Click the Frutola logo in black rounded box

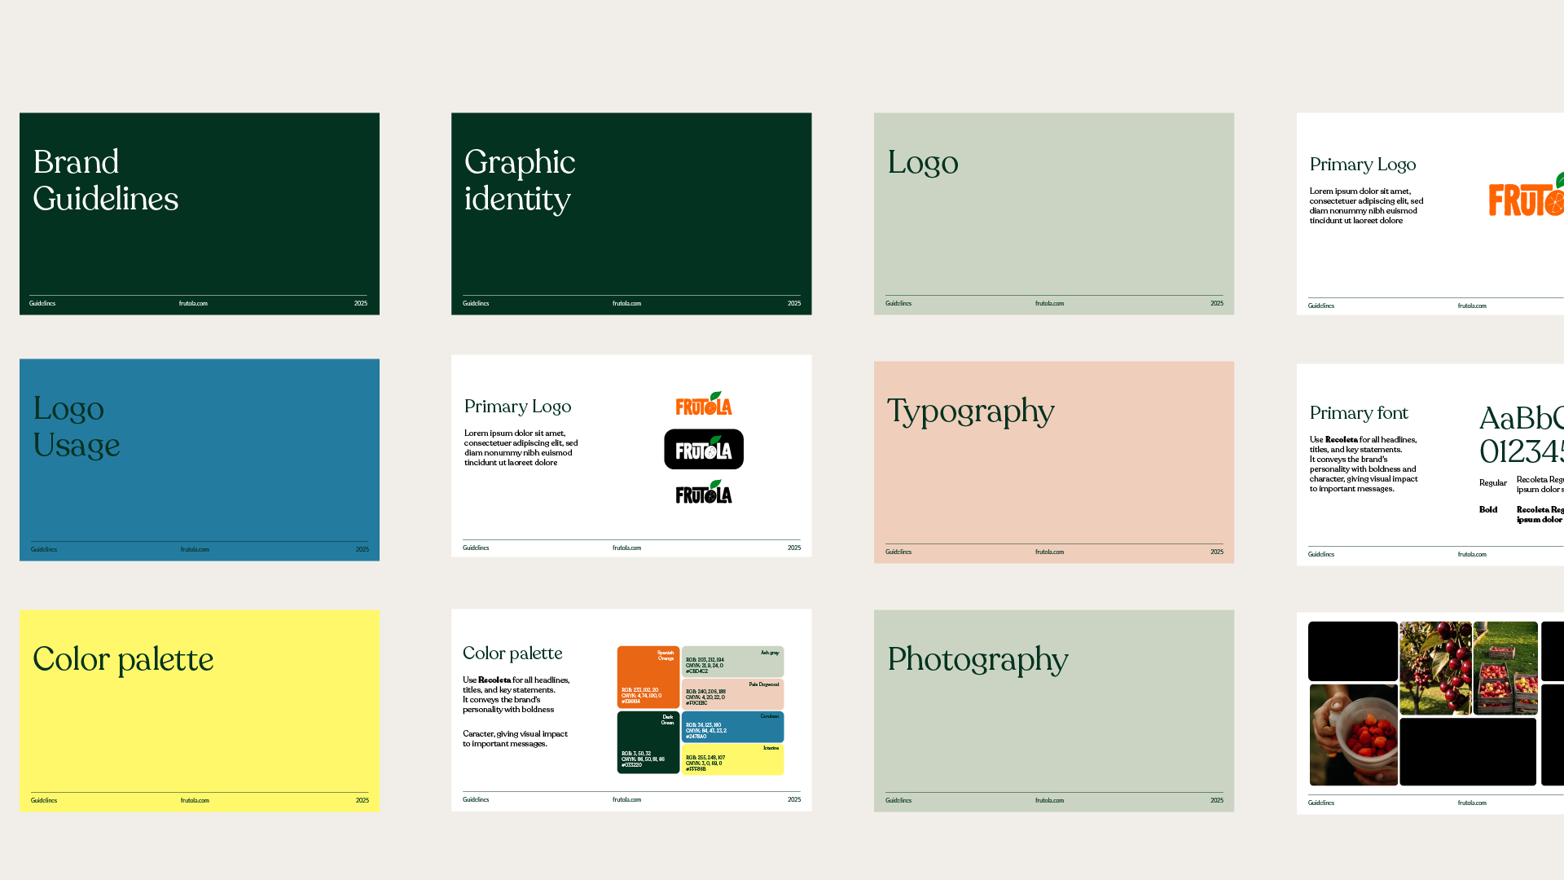point(704,450)
